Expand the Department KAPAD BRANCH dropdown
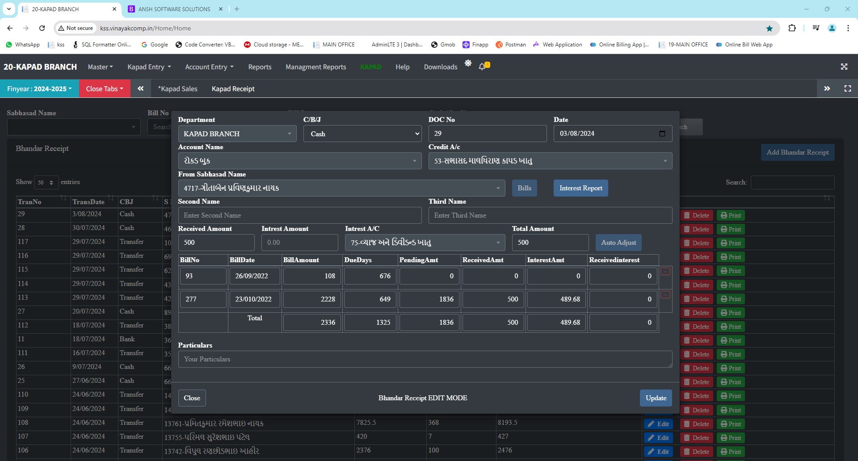This screenshot has height=461, width=858. click(237, 134)
